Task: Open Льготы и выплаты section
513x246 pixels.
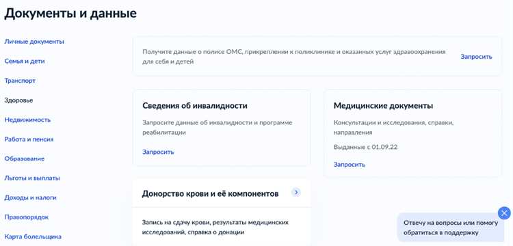Action: [32, 178]
